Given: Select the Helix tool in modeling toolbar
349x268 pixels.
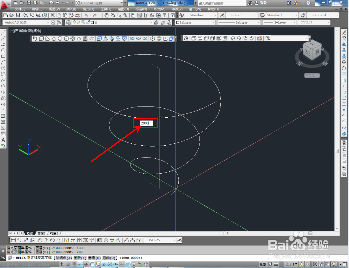Looking at the screenshot, I should [x=85, y=39].
